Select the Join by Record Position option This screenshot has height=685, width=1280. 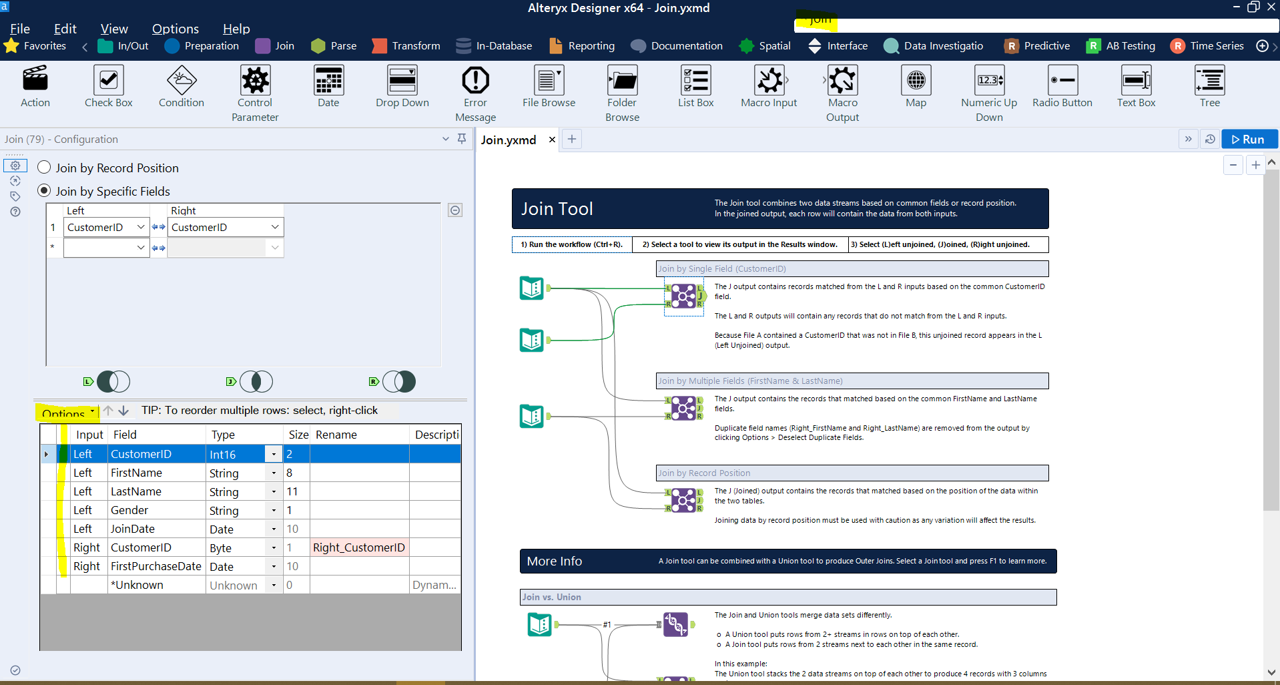[x=43, y=168]
